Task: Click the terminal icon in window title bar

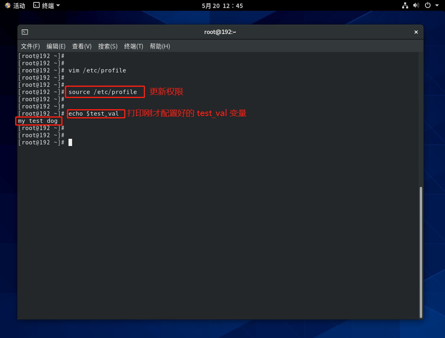Action: tap(25, 32)
